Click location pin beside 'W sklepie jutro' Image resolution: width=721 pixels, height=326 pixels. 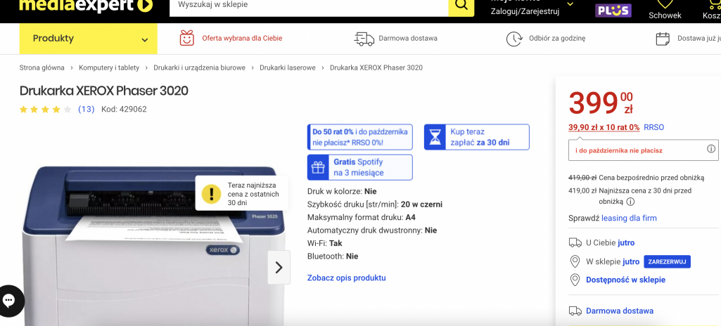[574, 262]
